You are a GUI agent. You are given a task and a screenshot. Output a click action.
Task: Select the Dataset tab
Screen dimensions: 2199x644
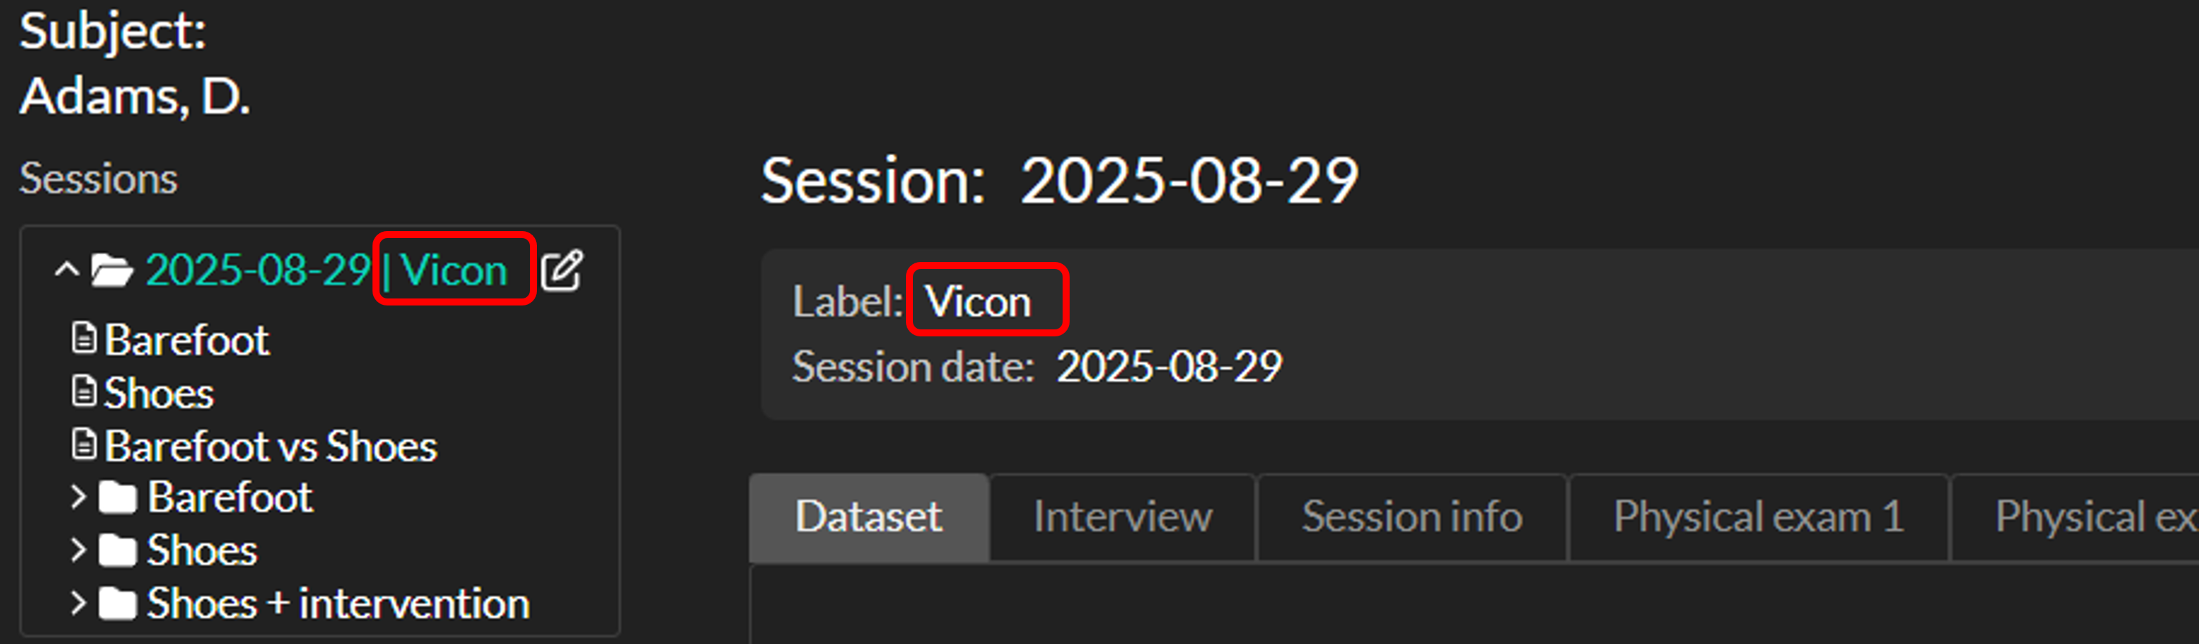pos(868,517)
